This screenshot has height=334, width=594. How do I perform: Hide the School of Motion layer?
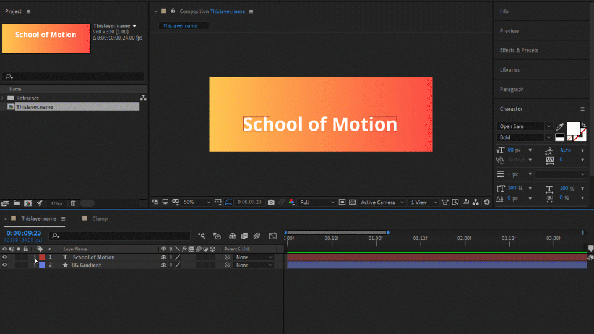[4, 257]
